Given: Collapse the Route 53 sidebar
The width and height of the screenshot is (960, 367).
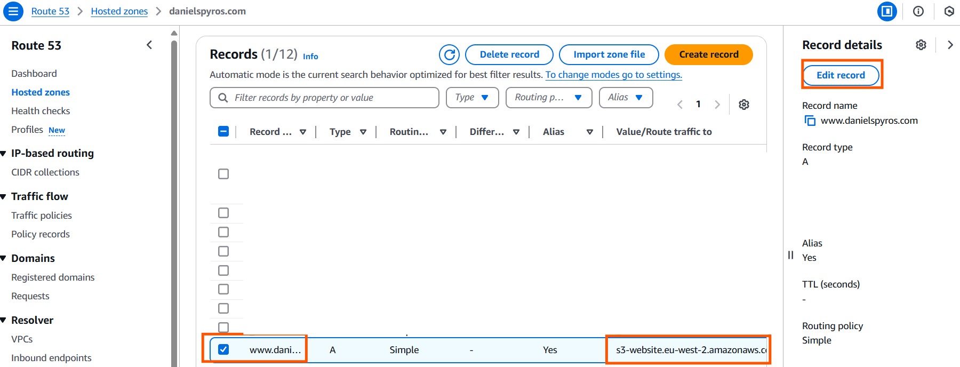Looking at the screenshot, I should [149, 45].
